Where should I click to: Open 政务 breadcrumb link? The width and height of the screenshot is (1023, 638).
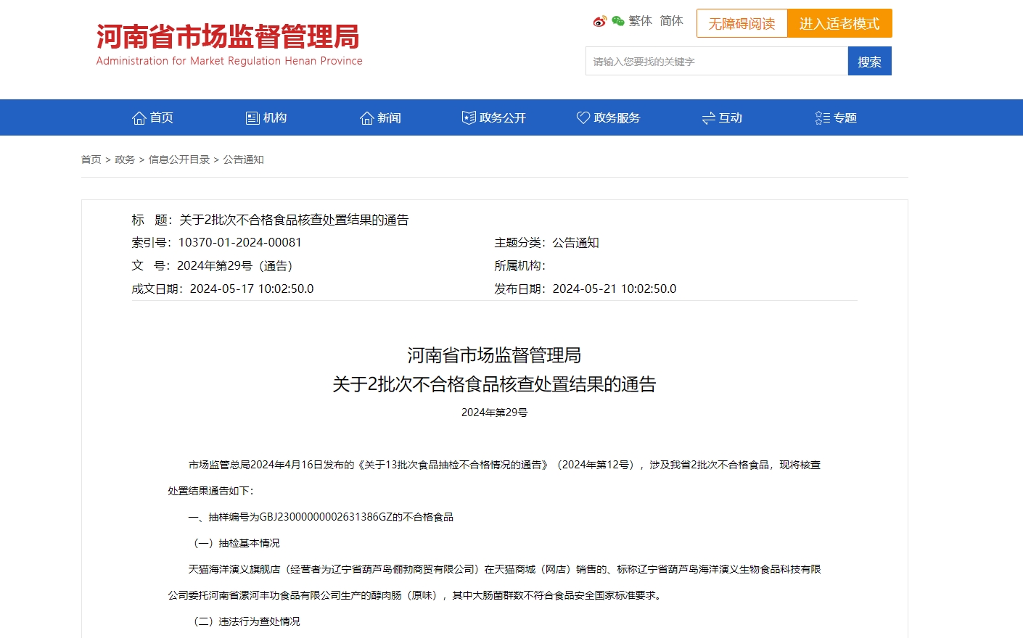pos(125,159)
